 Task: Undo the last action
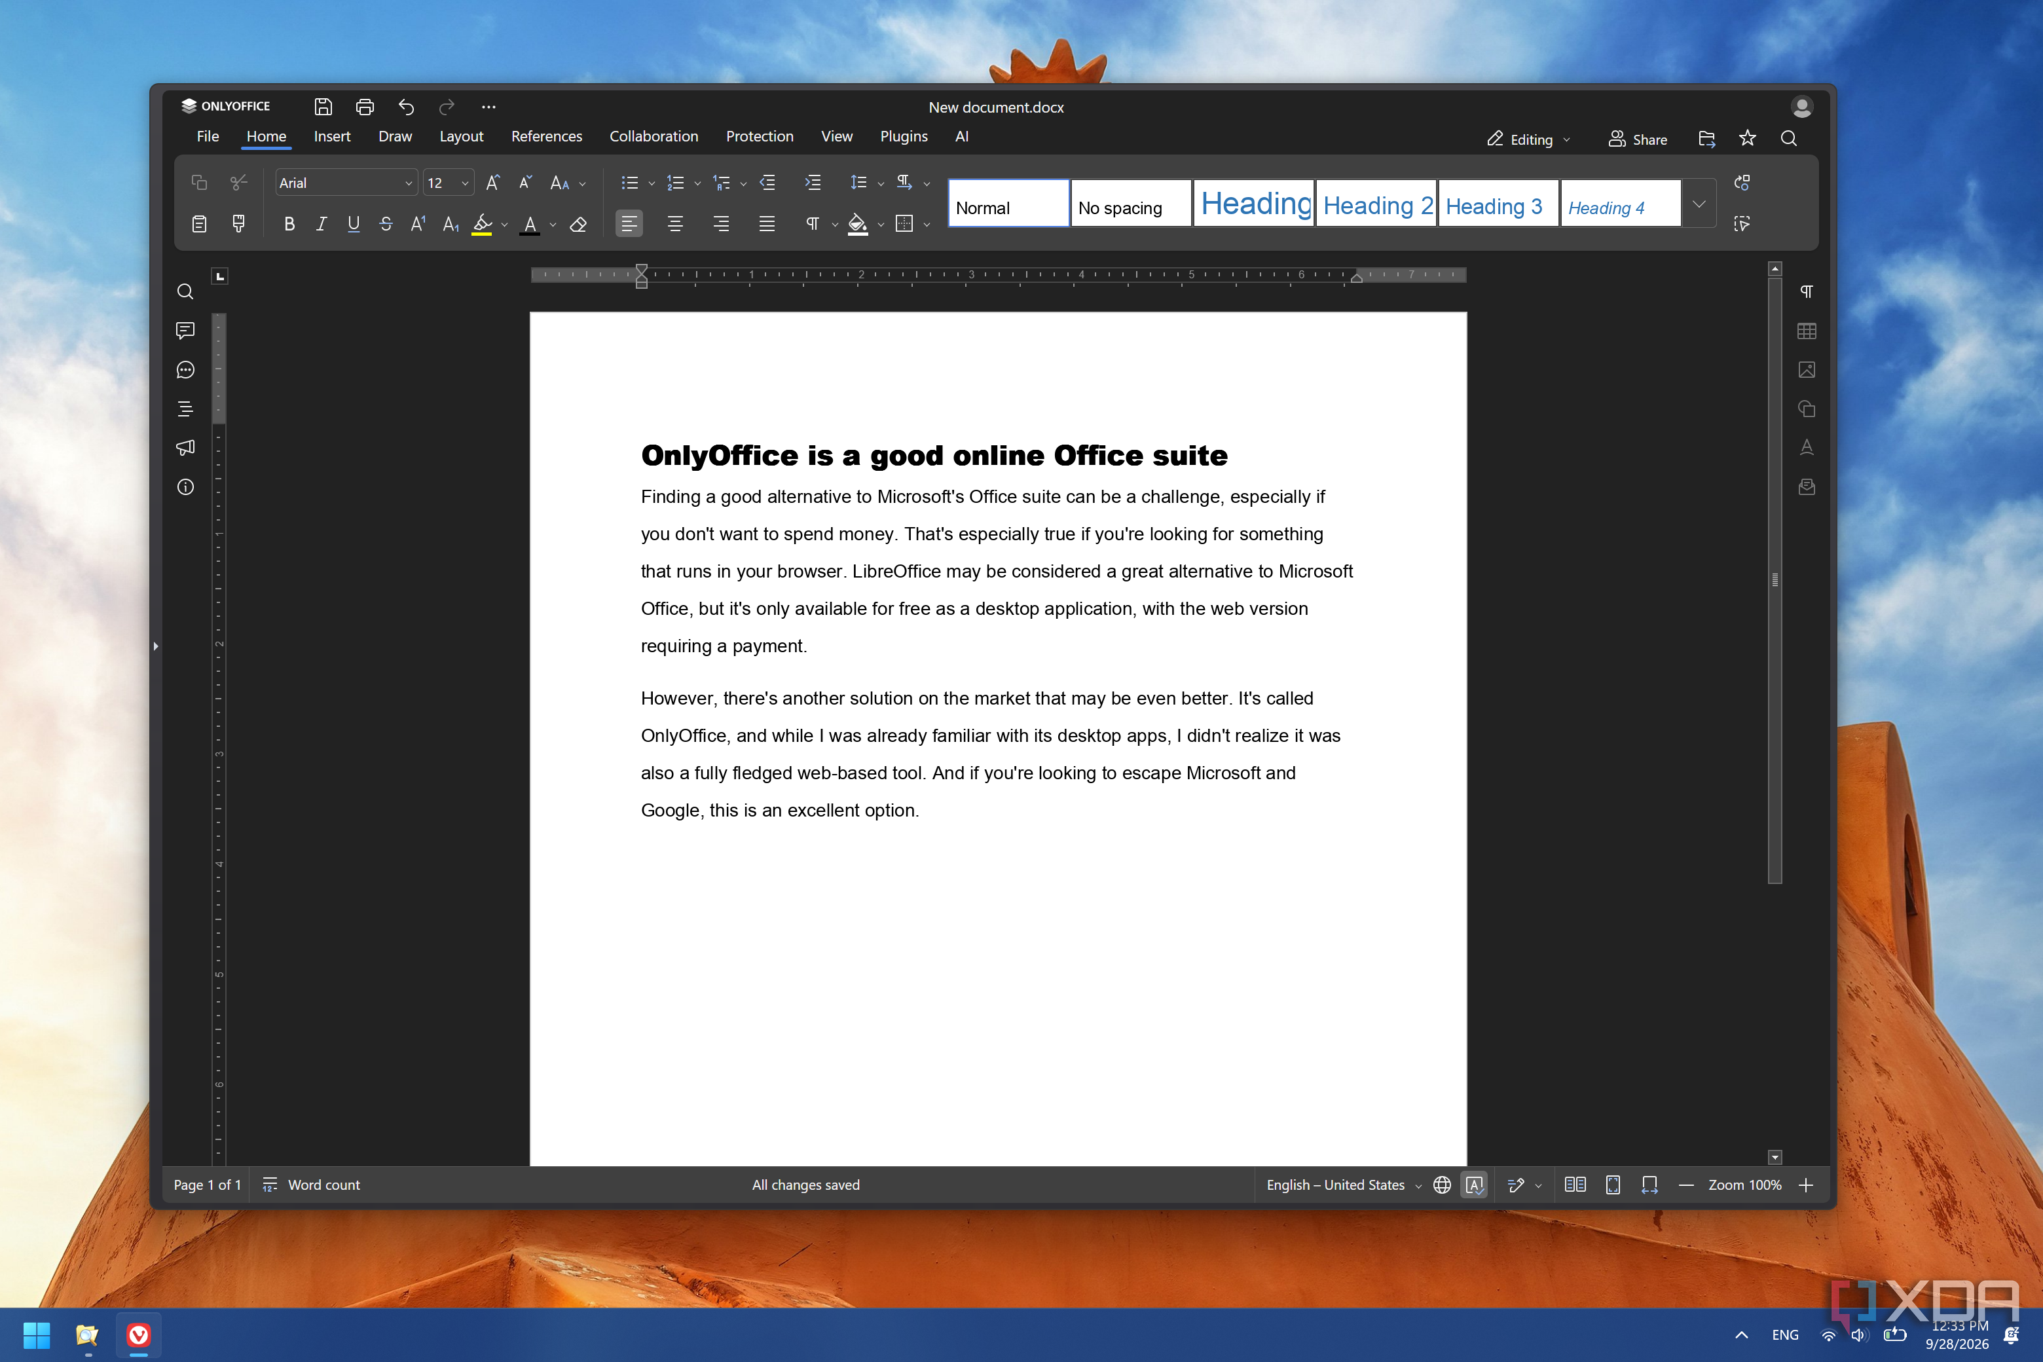coord(405,107)
